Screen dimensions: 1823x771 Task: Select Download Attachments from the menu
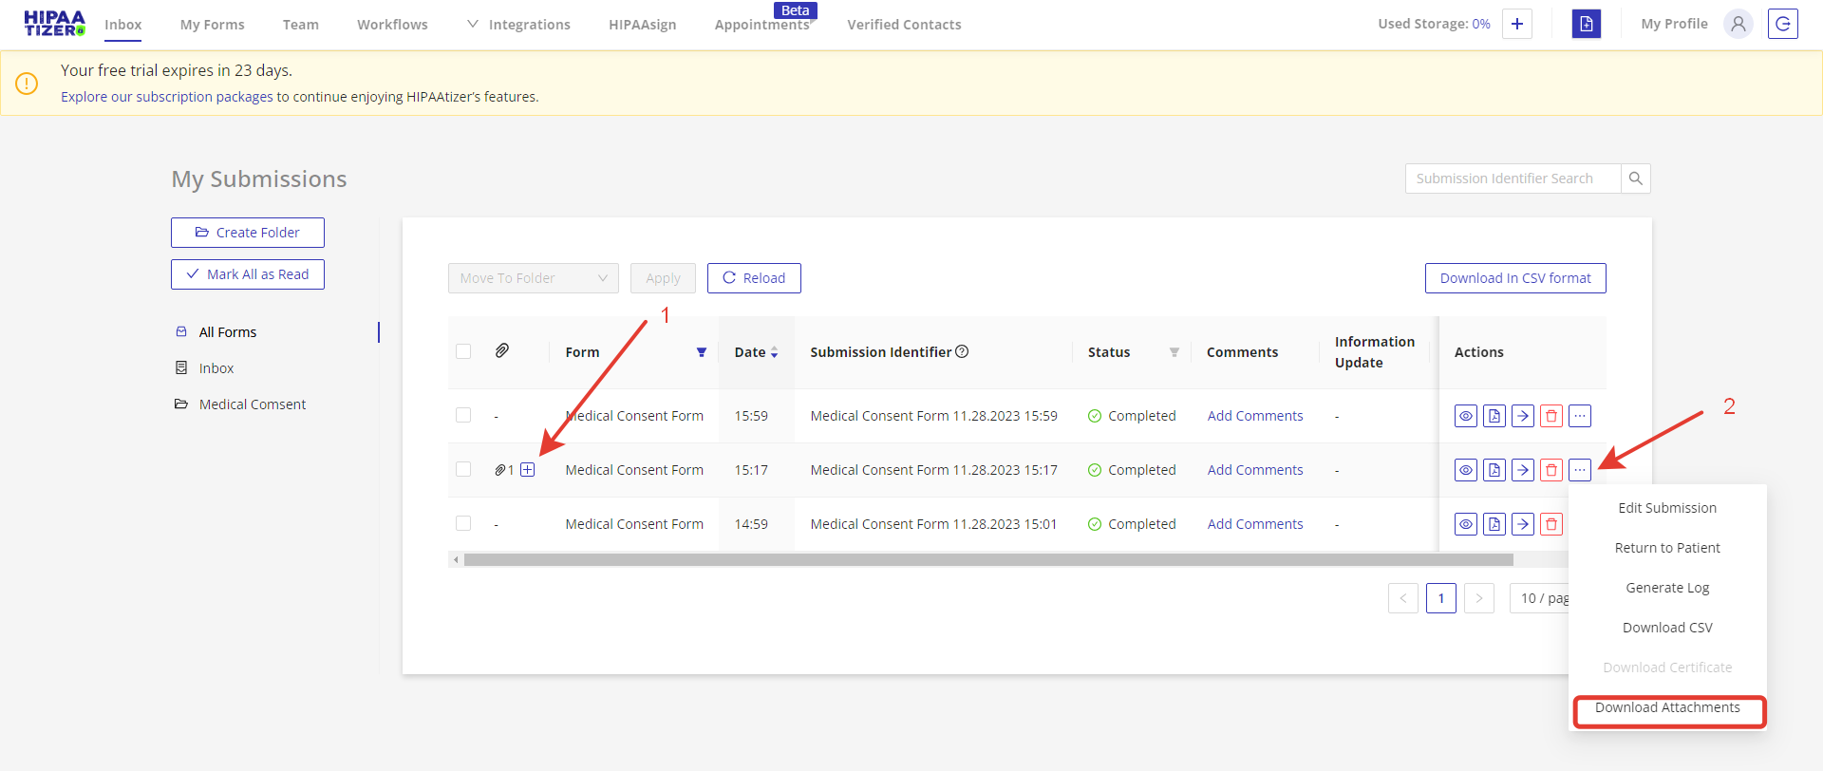coord(1667,707)
